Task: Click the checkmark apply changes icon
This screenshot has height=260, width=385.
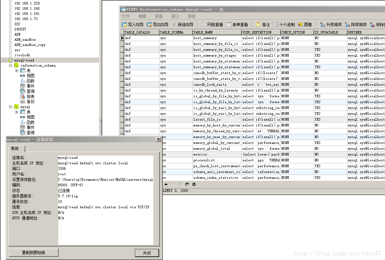Action: (173, 184)
